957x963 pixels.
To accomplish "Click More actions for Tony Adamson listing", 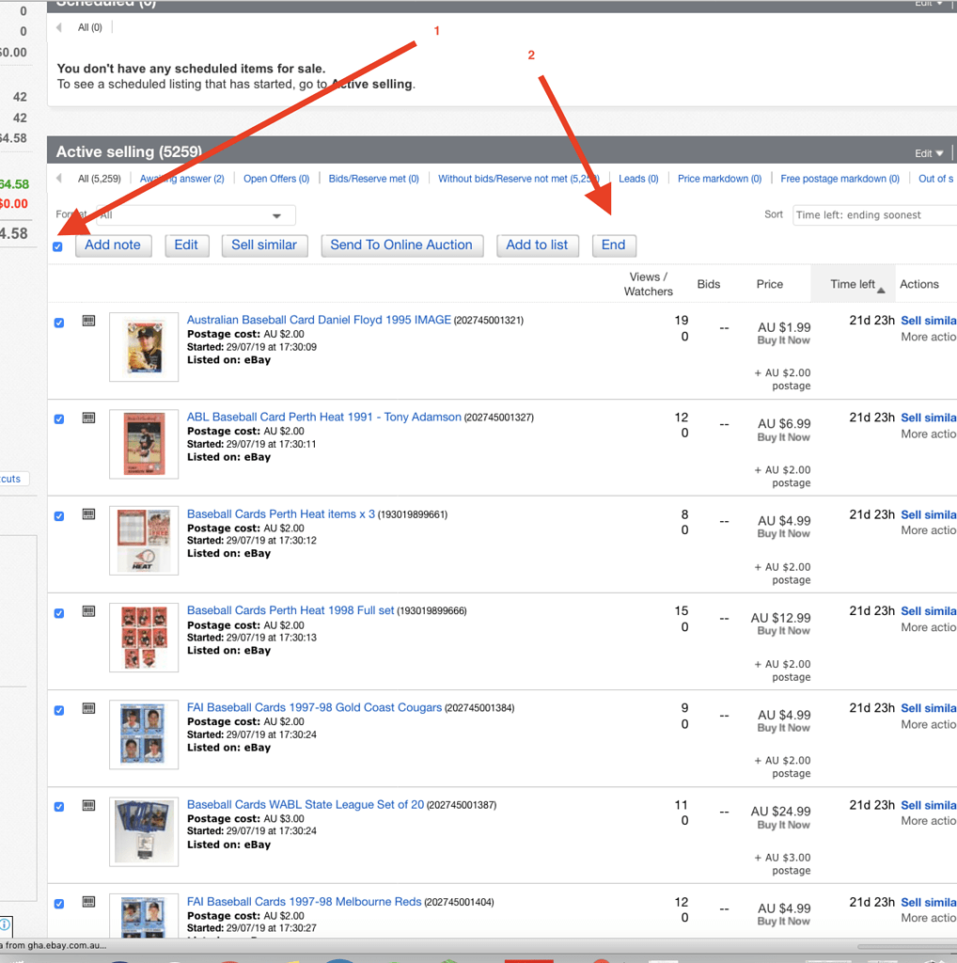I will tap(929, 434).
